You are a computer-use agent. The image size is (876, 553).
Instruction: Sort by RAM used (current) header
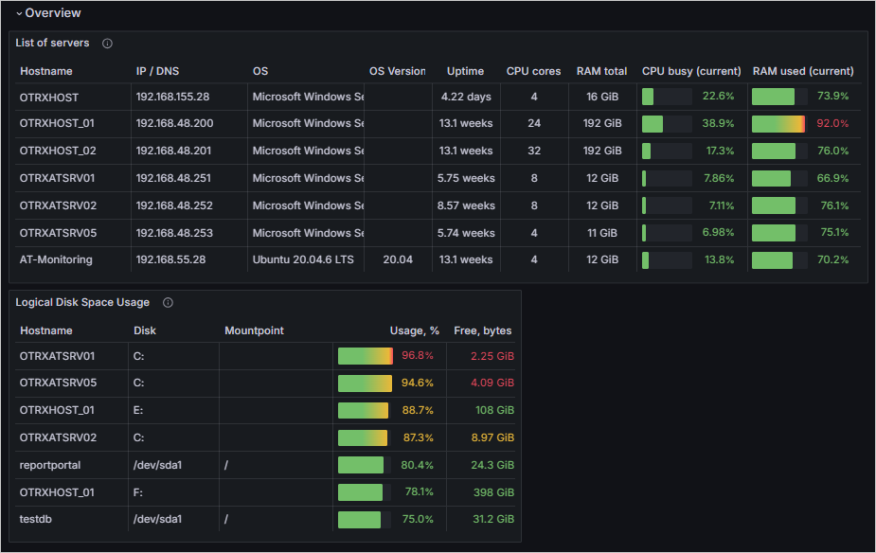coord(802,71)
